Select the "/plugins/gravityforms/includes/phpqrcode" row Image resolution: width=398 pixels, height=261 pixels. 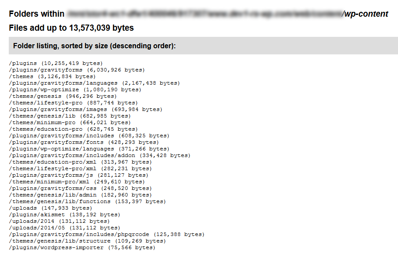[107, 235]
